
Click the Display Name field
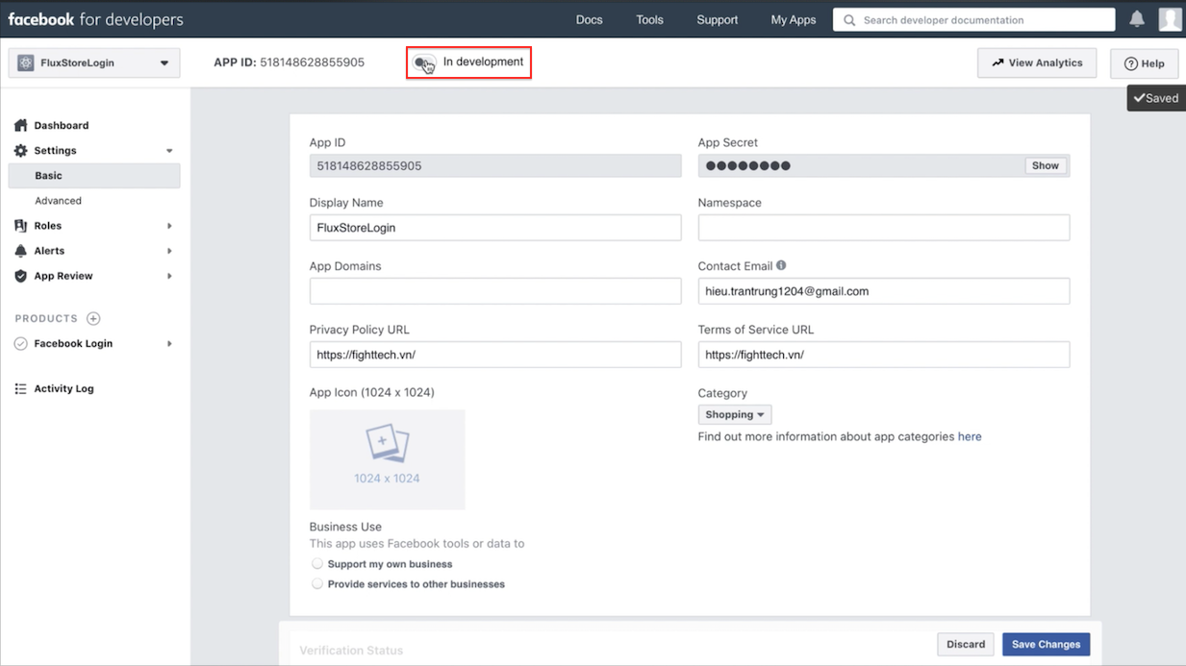pyautogui.click(x=495, y=228)
